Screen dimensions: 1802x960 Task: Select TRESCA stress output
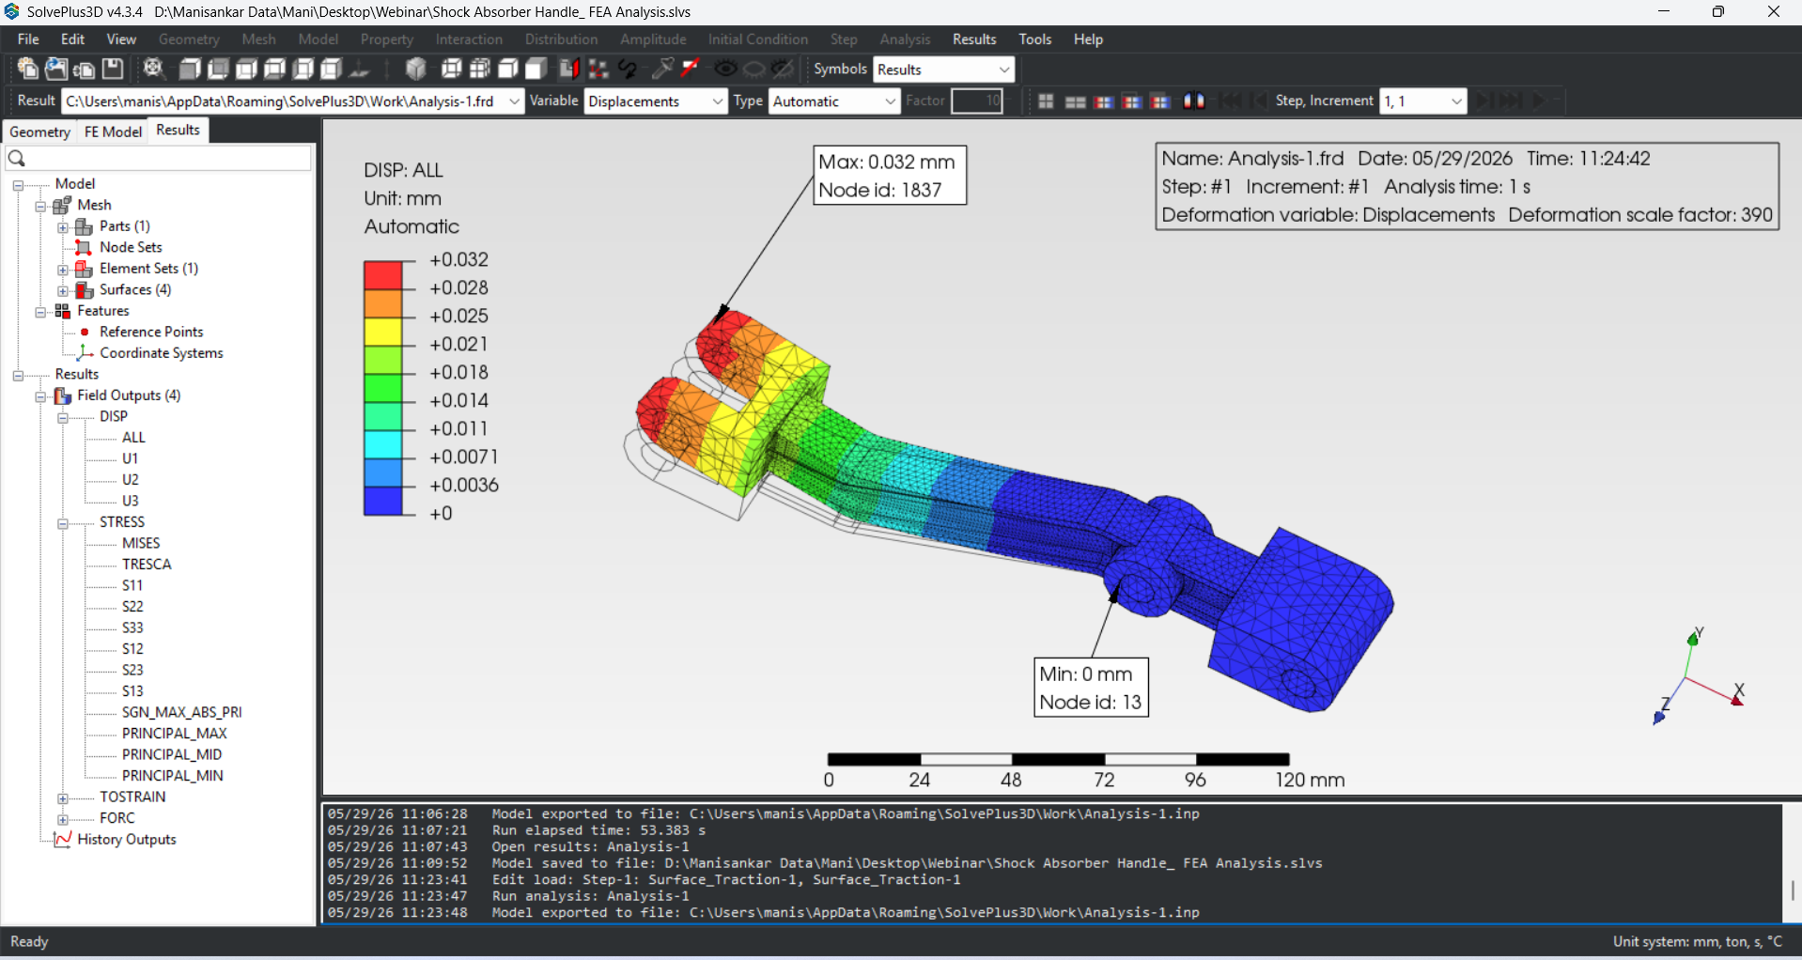coord(147,565)
